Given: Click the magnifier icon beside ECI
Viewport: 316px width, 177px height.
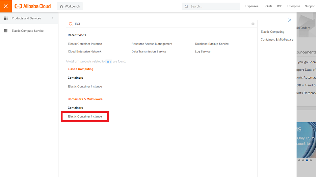Looking at the screenshot, I should click(70, 24).
